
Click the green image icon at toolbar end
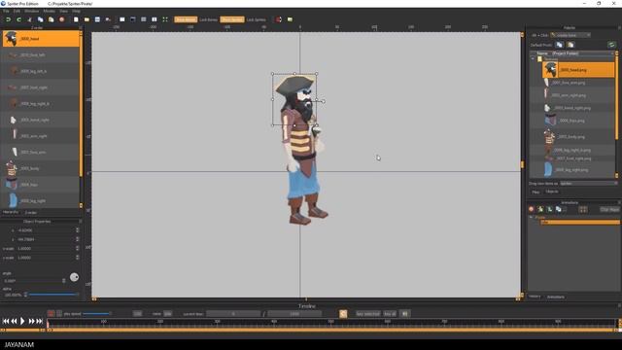(x=290, y=19)
